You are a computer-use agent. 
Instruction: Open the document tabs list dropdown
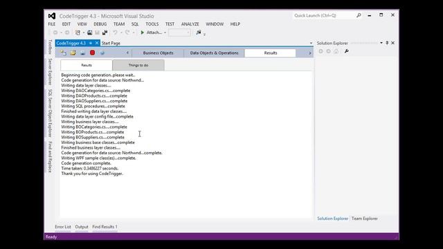point(311,43)
